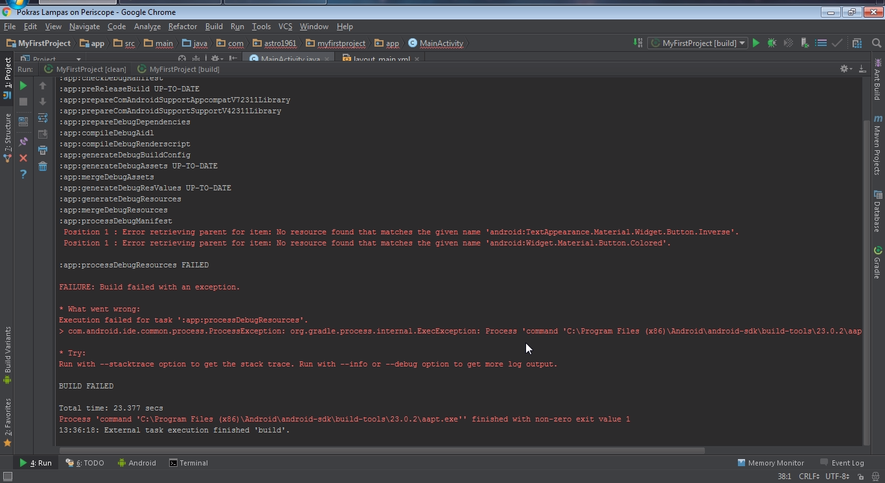Click the lock read-only icon in status bar
Image resolution: width=885 pixels, height=483 pixels.
click(x=860, y=477)
